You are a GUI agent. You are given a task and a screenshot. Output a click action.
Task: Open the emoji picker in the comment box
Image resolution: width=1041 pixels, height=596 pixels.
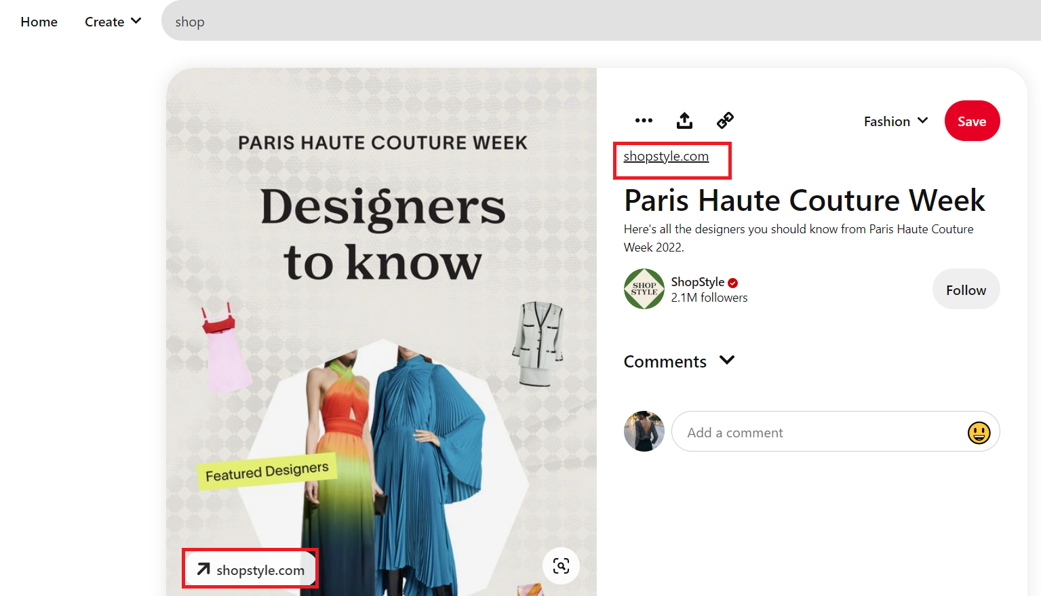click(979, 432)
